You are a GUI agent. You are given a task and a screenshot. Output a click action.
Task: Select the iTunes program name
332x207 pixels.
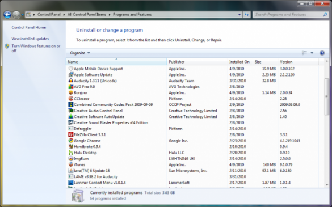pyautogui.click(x=79, y=164)
